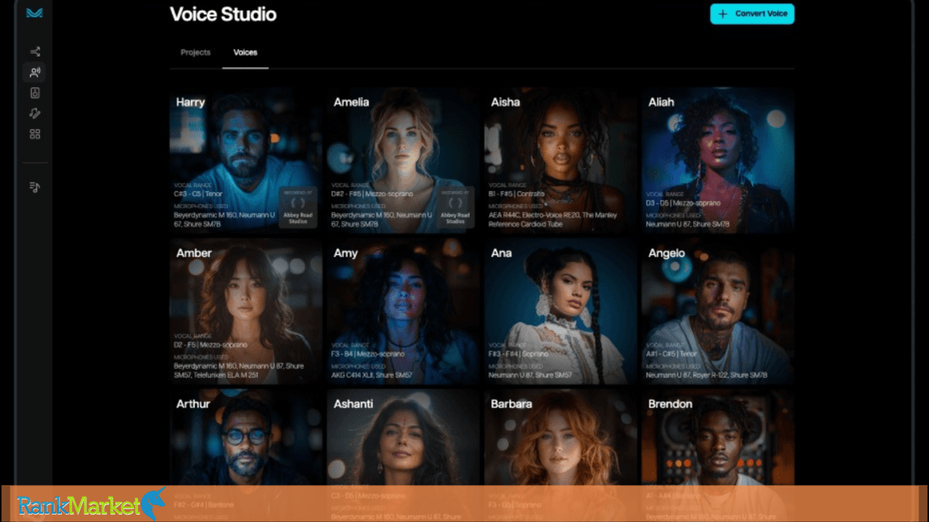Viewport: 929px width, 522px height.
Task: Open the Ana voice card
Action: (x=560, y=311)
